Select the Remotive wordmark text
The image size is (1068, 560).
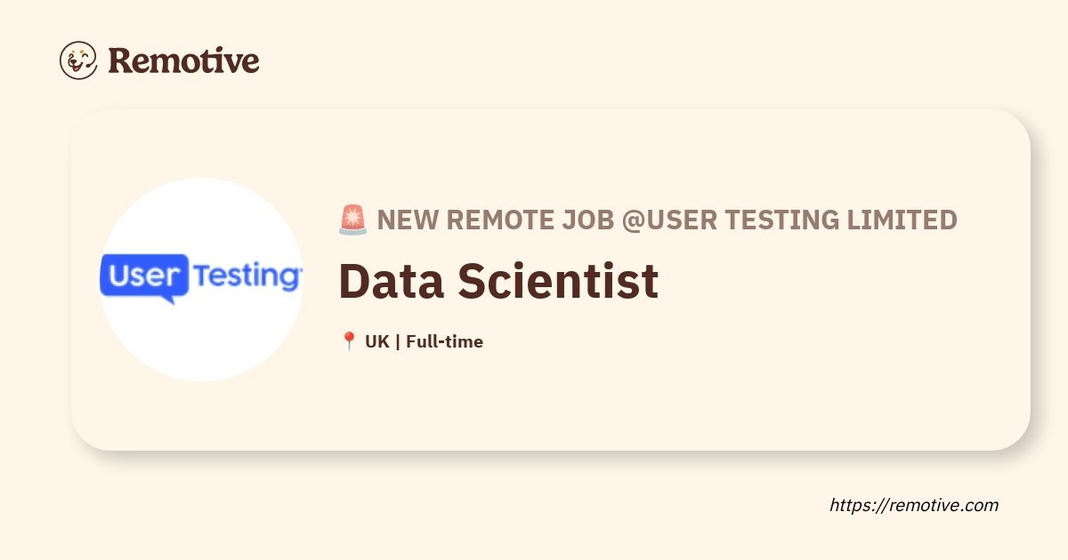(x=183, y=60)
